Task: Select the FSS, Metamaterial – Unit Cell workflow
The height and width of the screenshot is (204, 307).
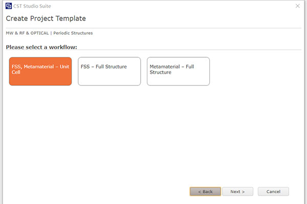Action: click(40, 72)
